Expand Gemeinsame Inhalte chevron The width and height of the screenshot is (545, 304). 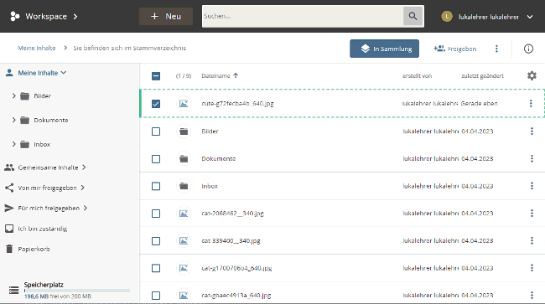[x=84, y=167]
